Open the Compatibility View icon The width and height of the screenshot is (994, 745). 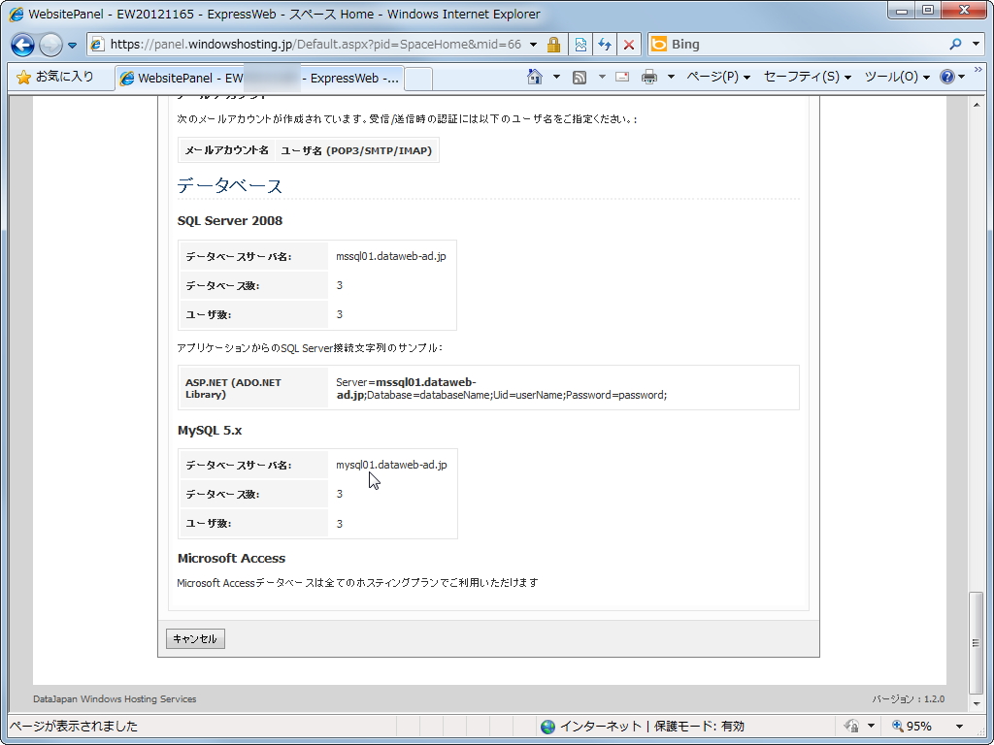580,45
